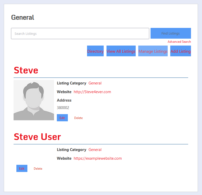
Task: Open General category link under Steve
Action: [95, 83]
